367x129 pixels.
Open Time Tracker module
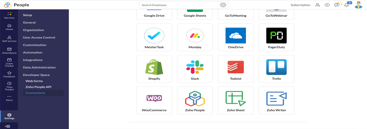coord(9,86)
